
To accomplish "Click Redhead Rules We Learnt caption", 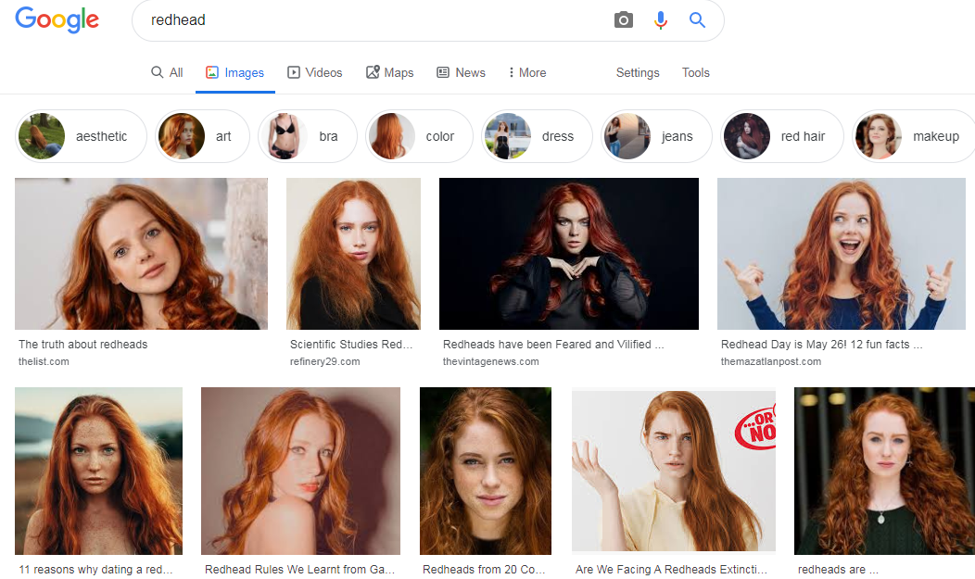I will tap(299, 570).
